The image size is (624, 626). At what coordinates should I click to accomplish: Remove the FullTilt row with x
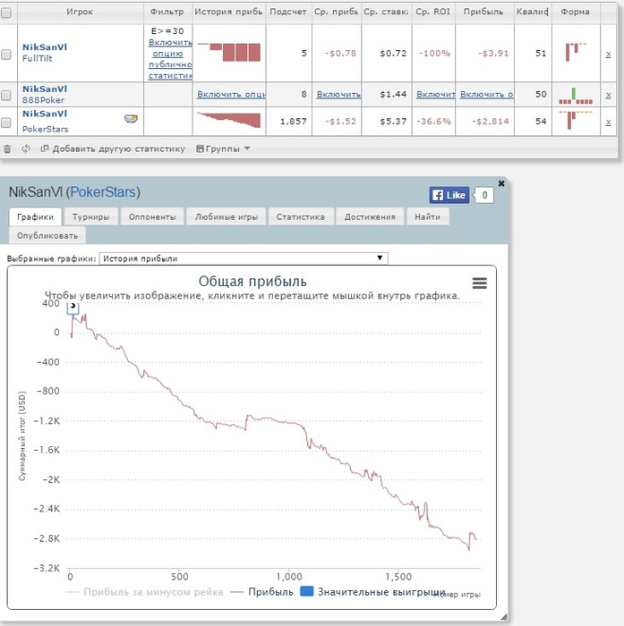click(x=608, y=54)
